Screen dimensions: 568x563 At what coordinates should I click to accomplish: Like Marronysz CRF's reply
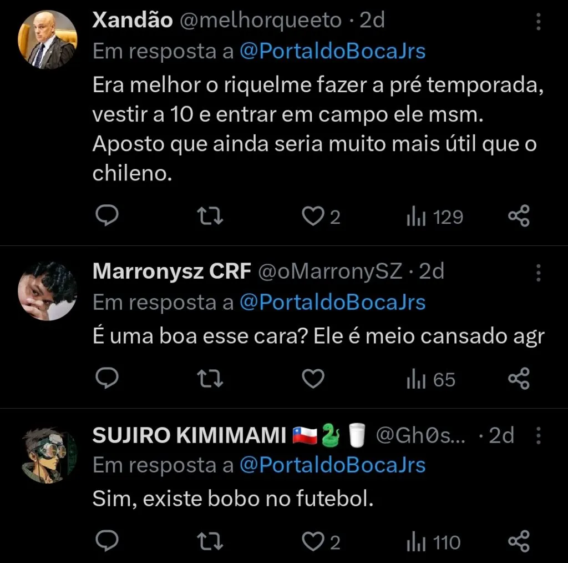(x=313, y=379)
